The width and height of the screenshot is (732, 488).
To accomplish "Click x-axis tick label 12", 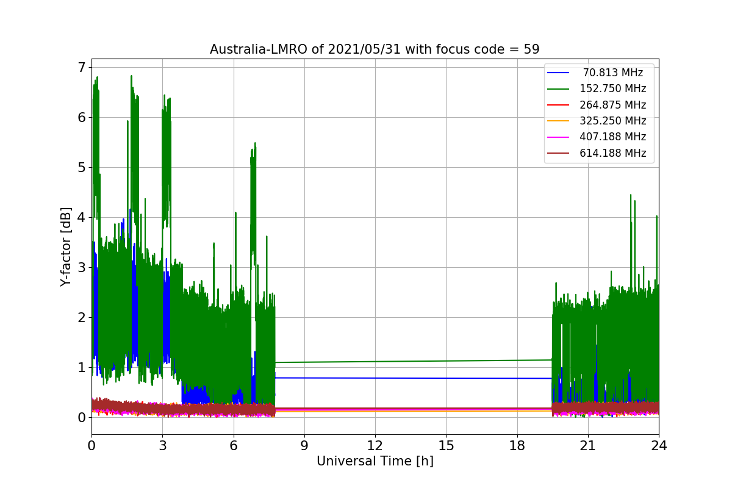I will click(375, 446).
